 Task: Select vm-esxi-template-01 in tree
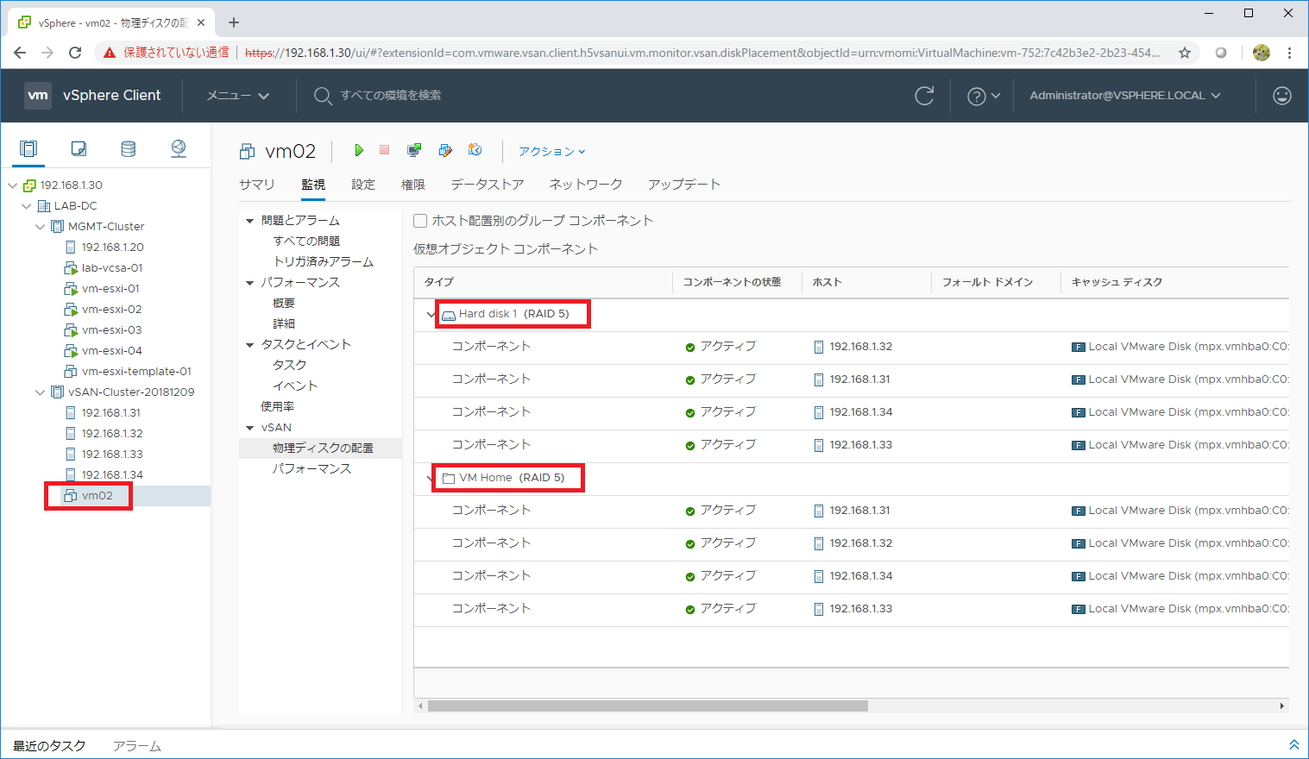(x=136, y=372)
